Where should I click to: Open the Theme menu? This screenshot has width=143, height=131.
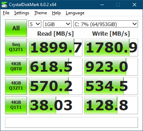pyautogui.click(x=41, y=13)
